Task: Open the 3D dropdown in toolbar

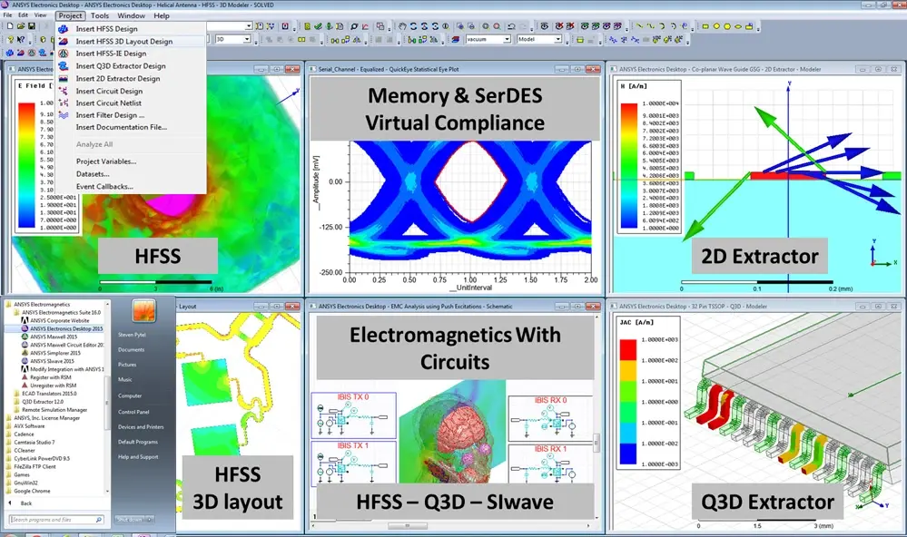Action: pos(247,39)
